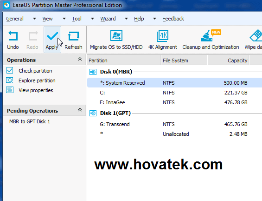Click the Undo toolbar icon
The height and width of the screenshot is (201, 262).
coord(13,35)
